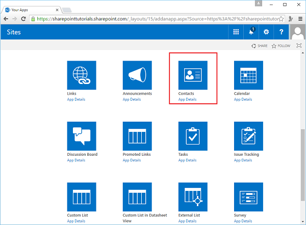Click the user profile picture
The width and height of the screenshot is (306, 225).
(297, 32)
